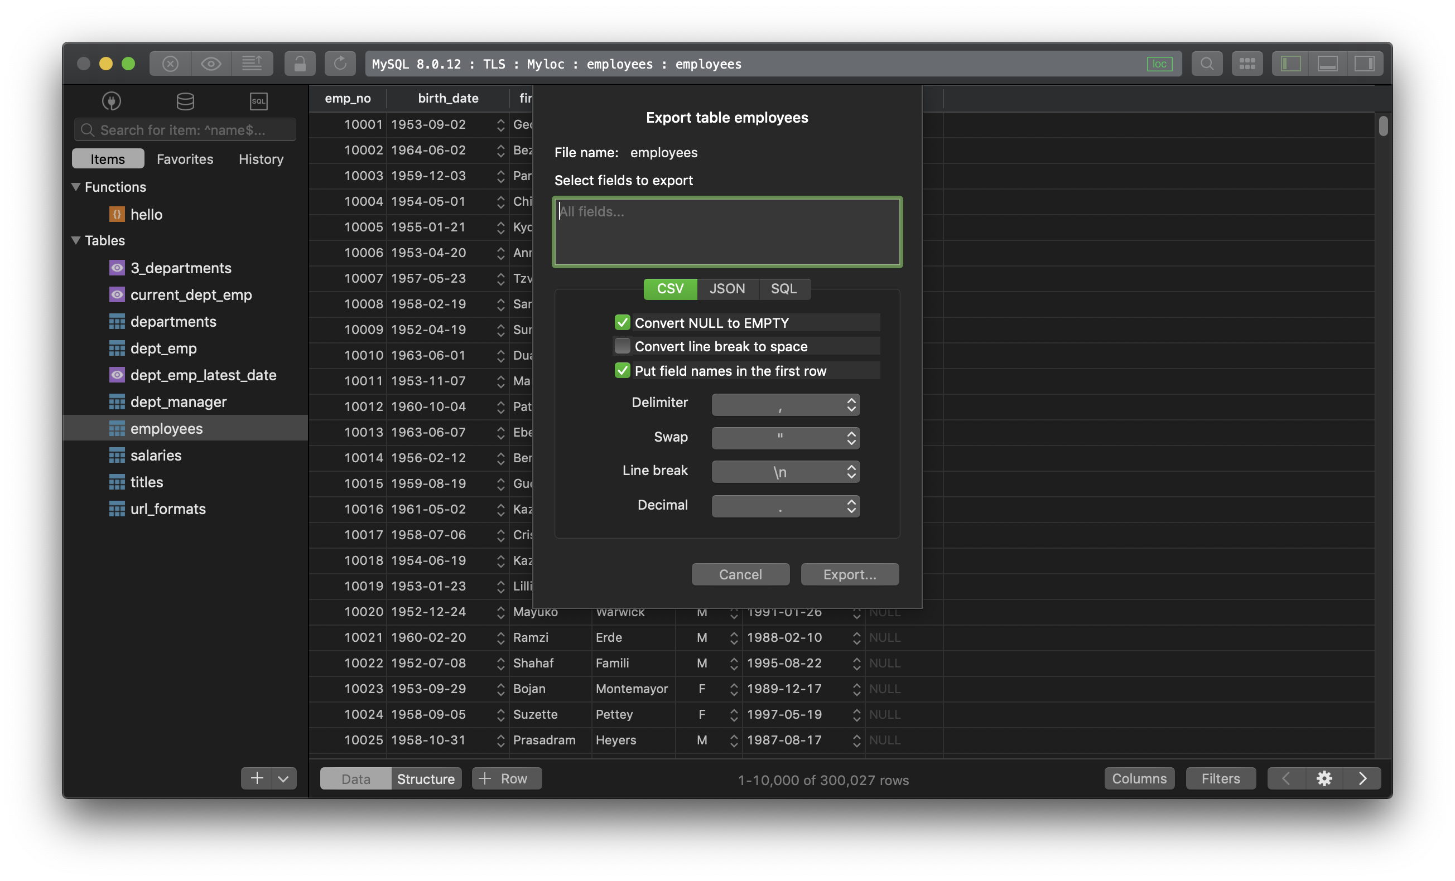
Task: Click the magnifier search icon in toolbar
Action: point(1207,64)
